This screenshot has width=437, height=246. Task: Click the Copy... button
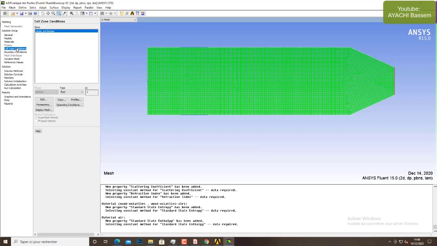pyautogui.click(x=61, y=99)
